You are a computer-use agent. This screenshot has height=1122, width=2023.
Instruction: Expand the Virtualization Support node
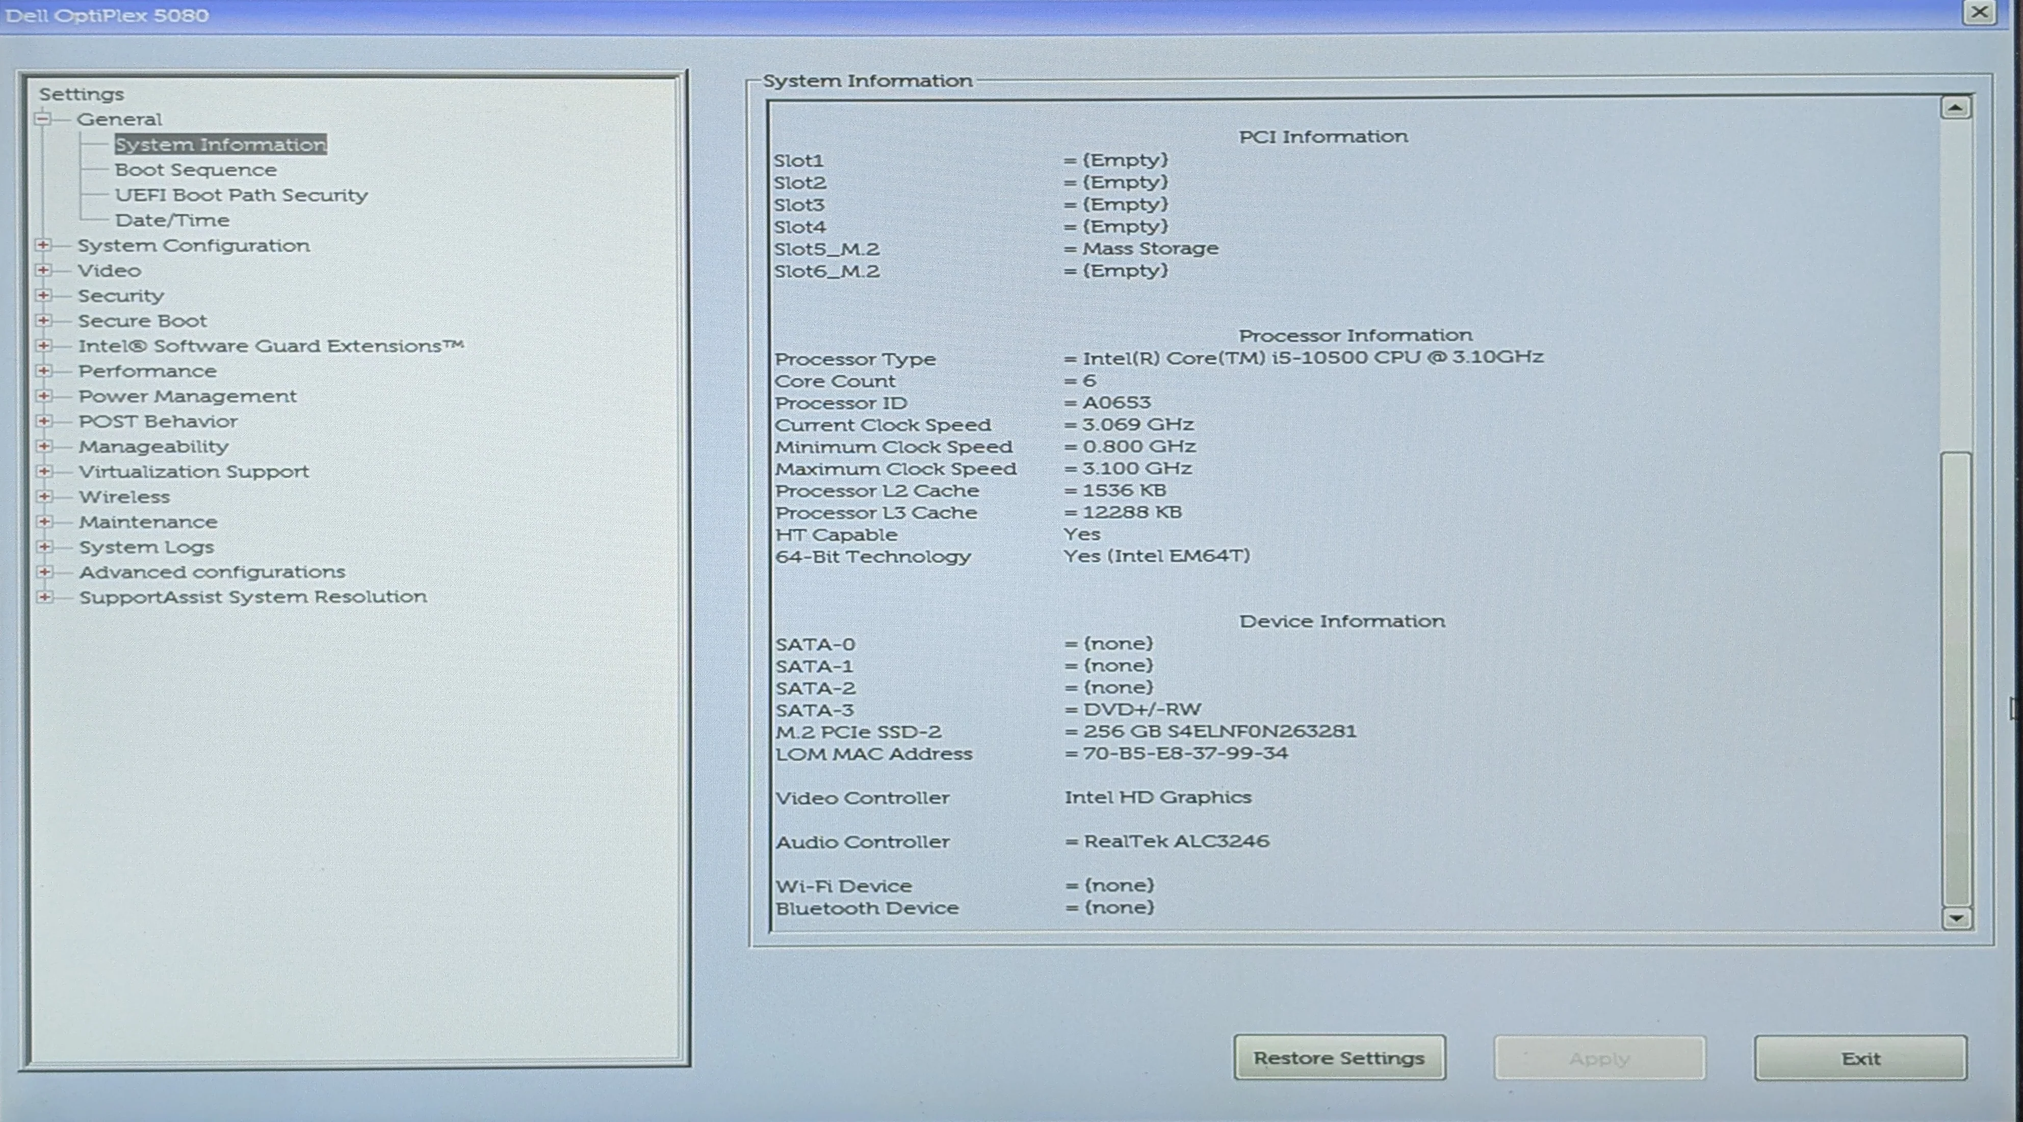tap(45, 471)
